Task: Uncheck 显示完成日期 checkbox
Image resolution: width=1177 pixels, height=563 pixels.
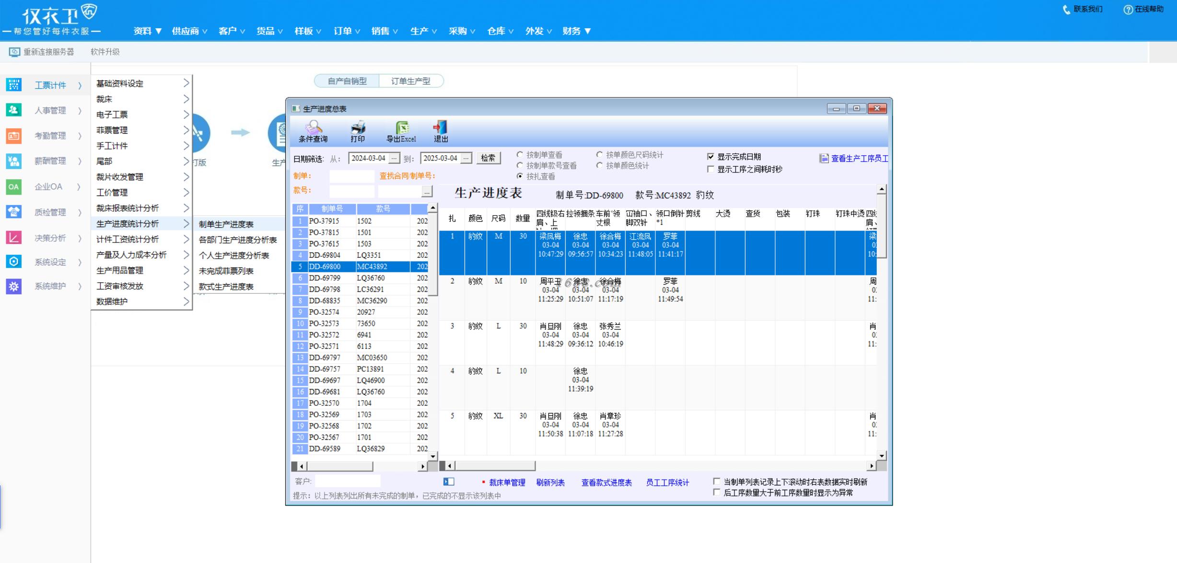Action: click(x=711, y=157)
